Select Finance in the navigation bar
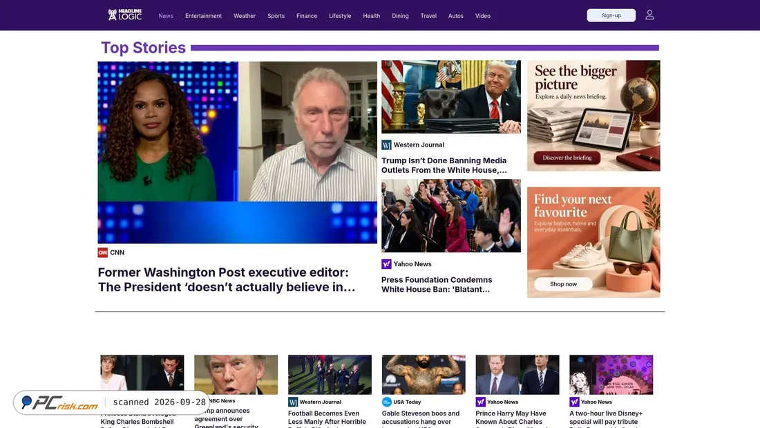The height and width of the screenshot is (428, 760). 307,16
